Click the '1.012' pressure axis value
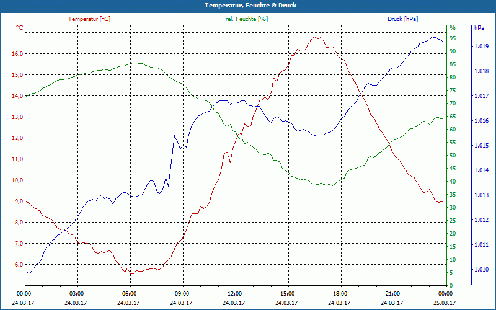The image size is (496, 310). pyautogui.click(x=481, y=220)
